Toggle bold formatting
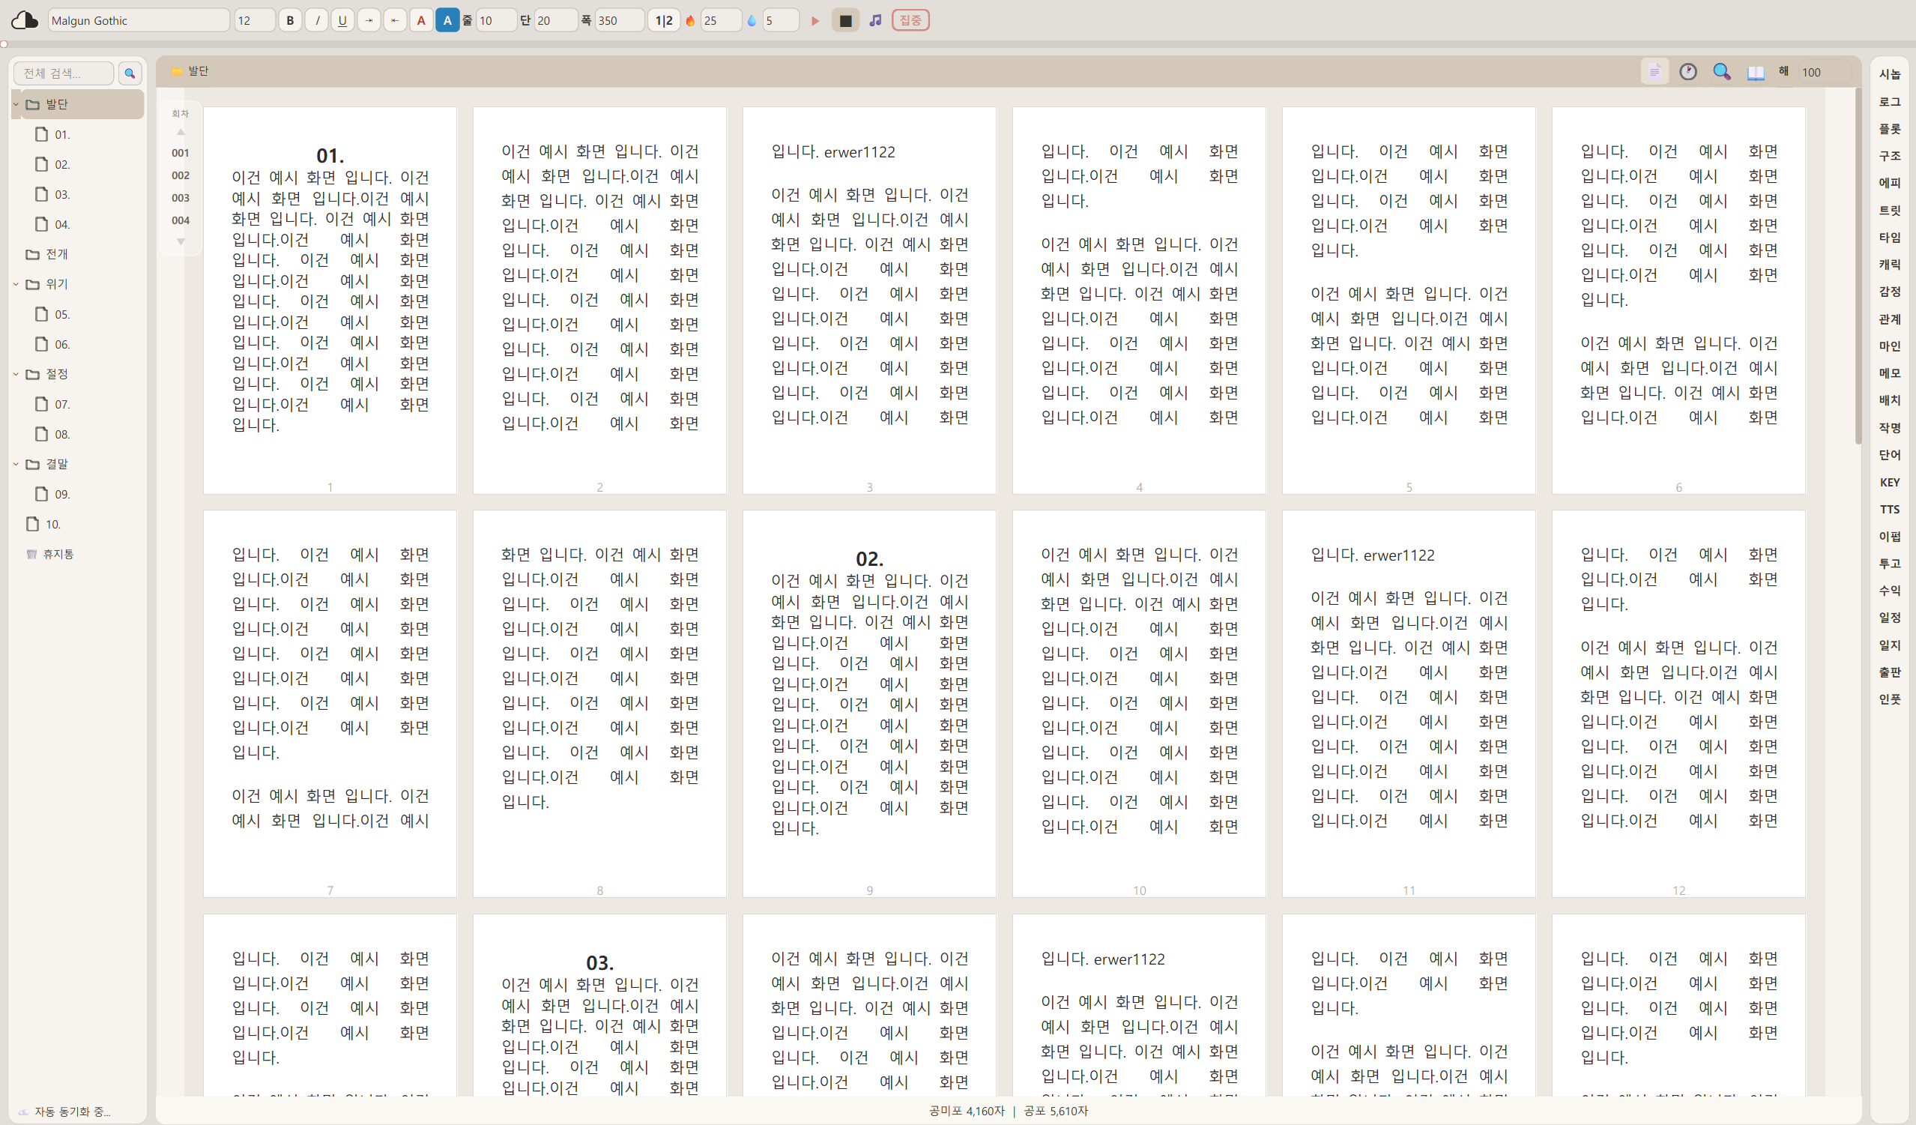Image resolution: width=1916 pixels, height=1125 pixels. pos(290,20)
